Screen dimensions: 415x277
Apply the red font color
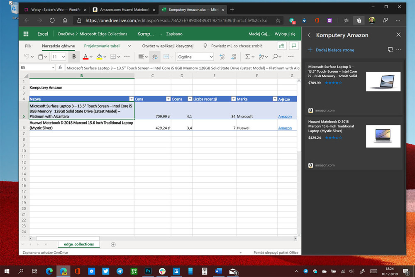pyautogui.click(x=85, y=56)
